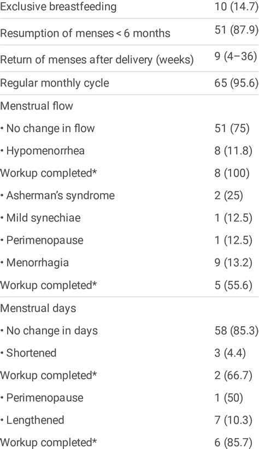259x449 pixels.
Task: Select the Lengthened entry
Action: (32, 421)
